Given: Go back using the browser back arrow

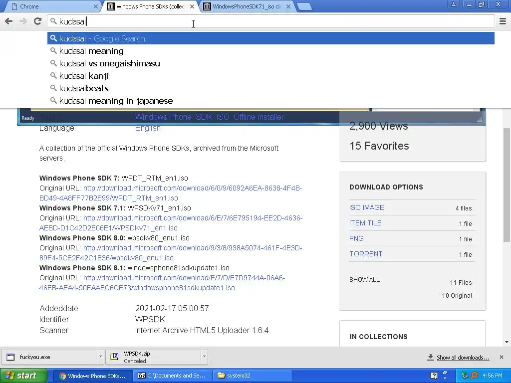Looking at the screenshot, I should (9, 21).
